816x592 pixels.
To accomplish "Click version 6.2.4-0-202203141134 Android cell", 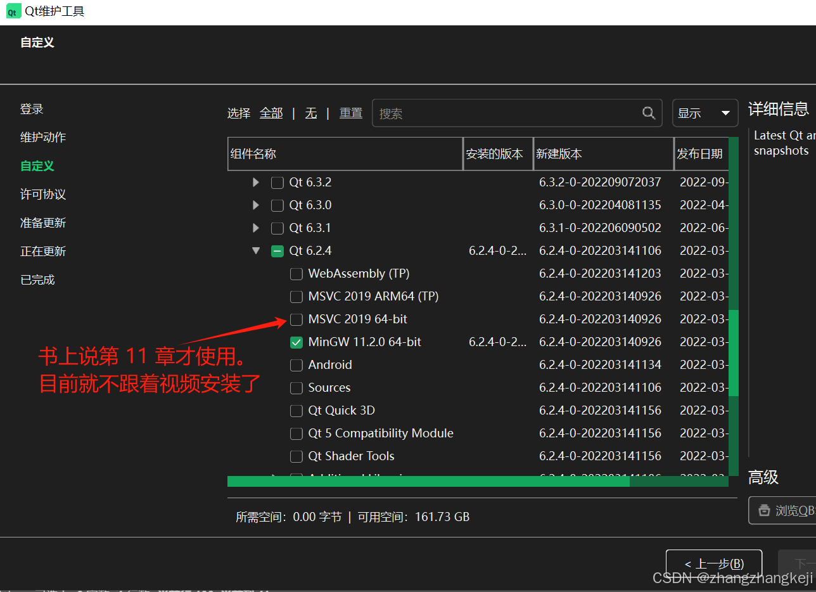I will 600,365.
